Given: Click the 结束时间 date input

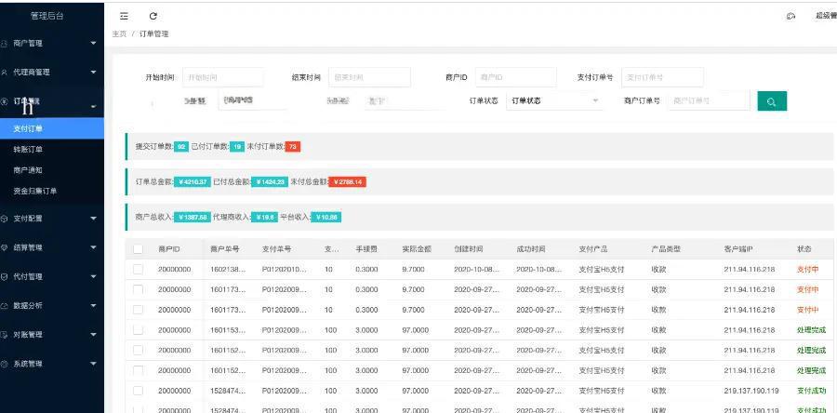Looking at the screenshot, I should (x=369, y=77).
